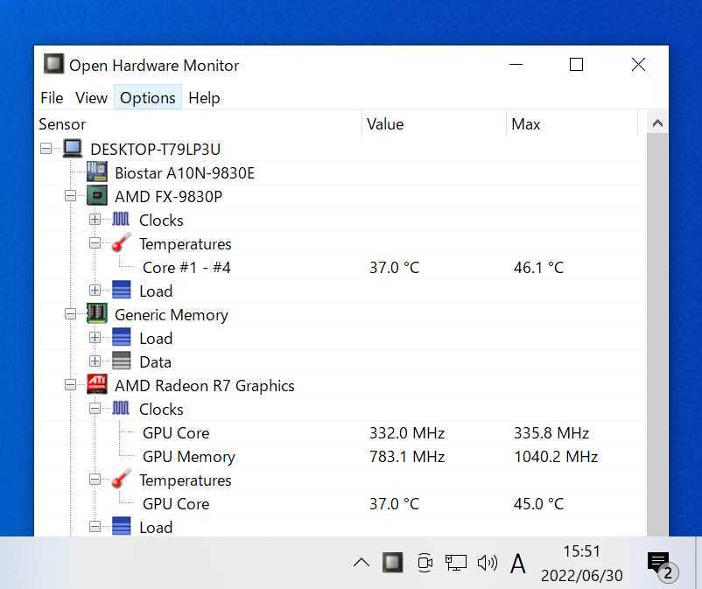Image resolution: width=702 pixels, height=589 pixels.
Task: Click the Sensor column header
Action: (x=198, y=124)
